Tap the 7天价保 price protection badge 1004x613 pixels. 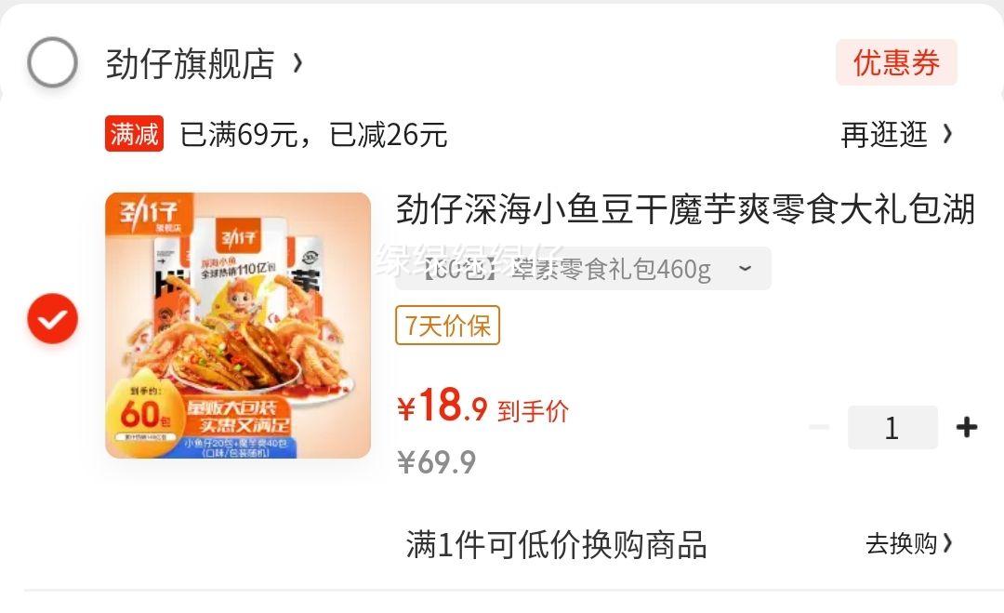(447, 326)
